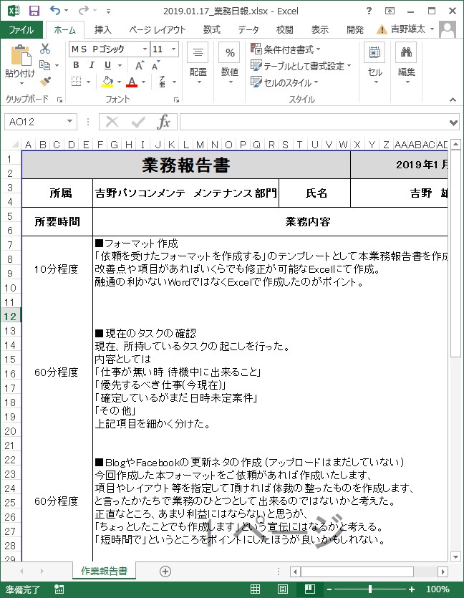Click the phonetic guide (furigana) icon
Image resolution: width=464 pixels, height=598 pixels.
tap(163, 81)
